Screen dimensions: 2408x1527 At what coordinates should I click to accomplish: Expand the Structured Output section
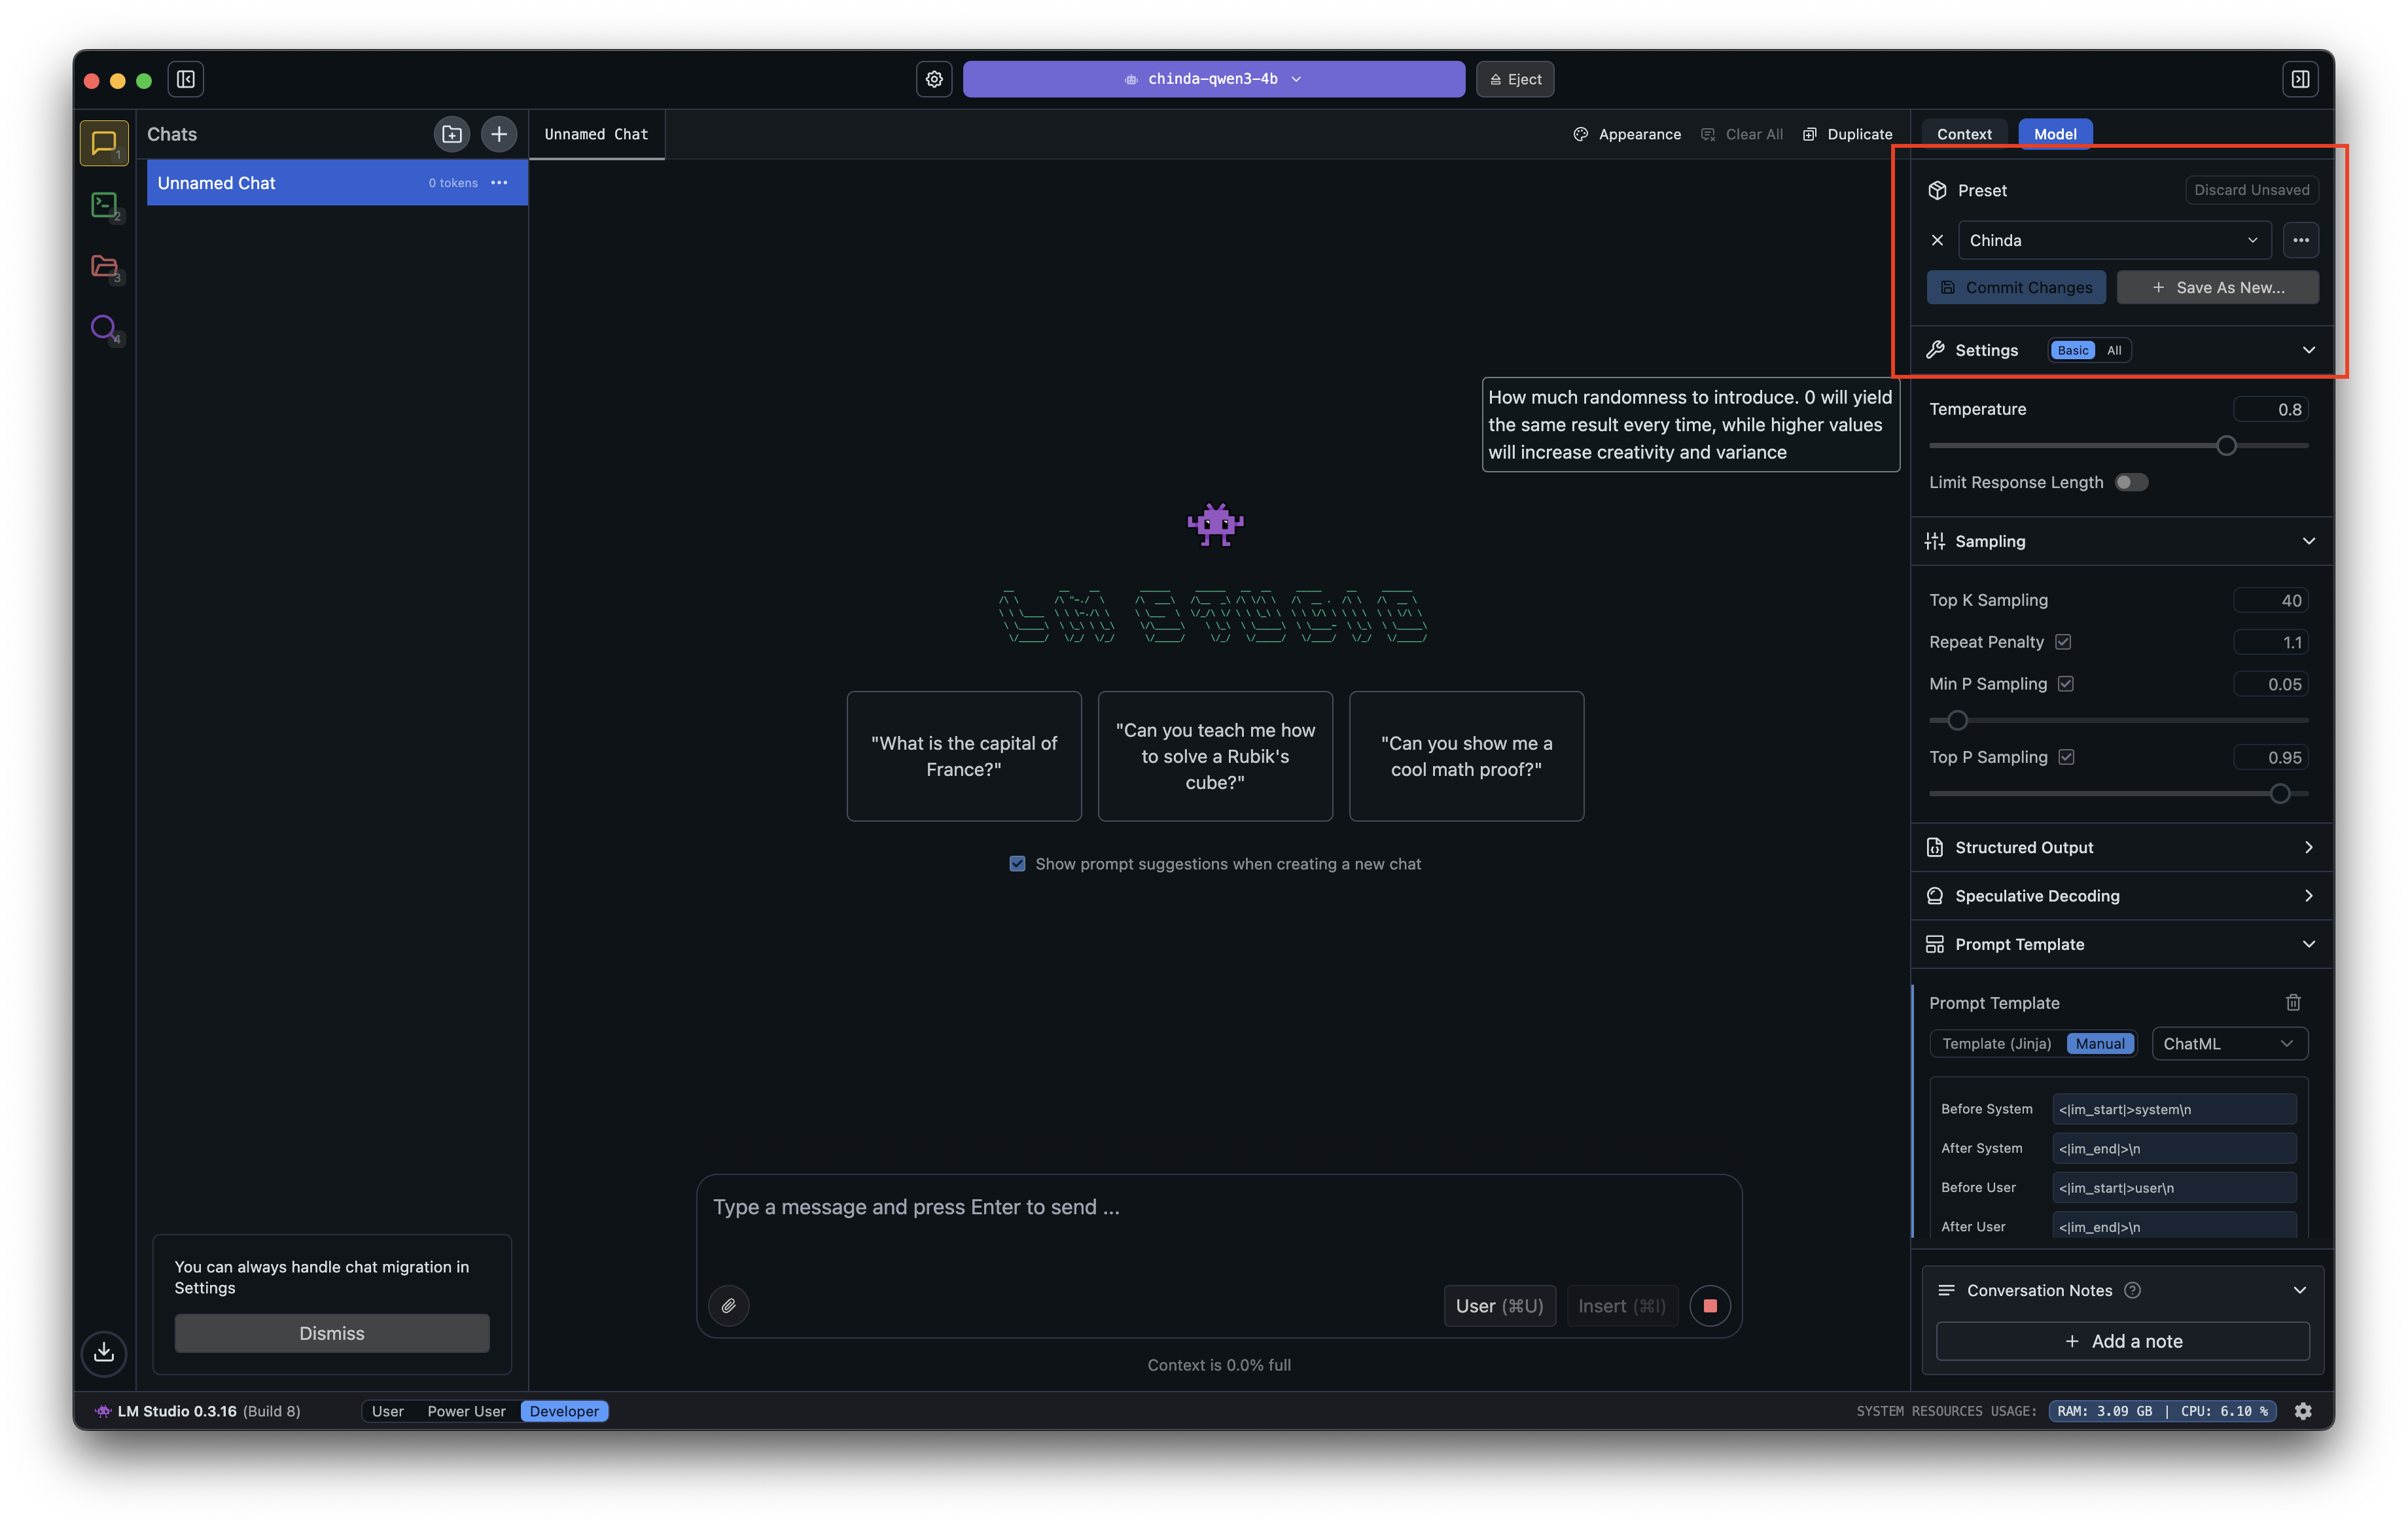tap(2121, 846)
